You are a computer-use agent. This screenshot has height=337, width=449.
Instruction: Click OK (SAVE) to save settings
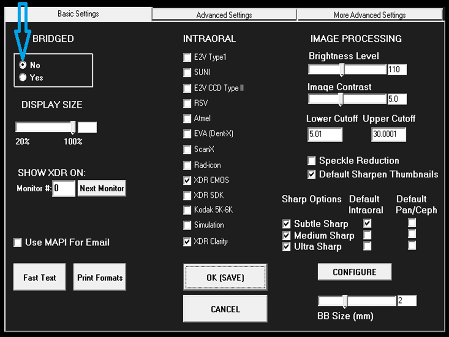[226, 277]
